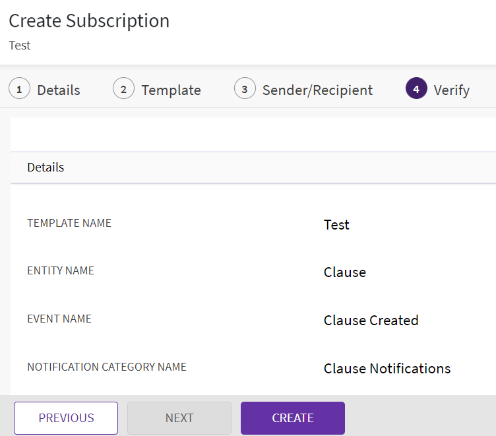Screen dimensions: 496x436
Task: Click the template name value 'Test'
Action: coord(336,225)
